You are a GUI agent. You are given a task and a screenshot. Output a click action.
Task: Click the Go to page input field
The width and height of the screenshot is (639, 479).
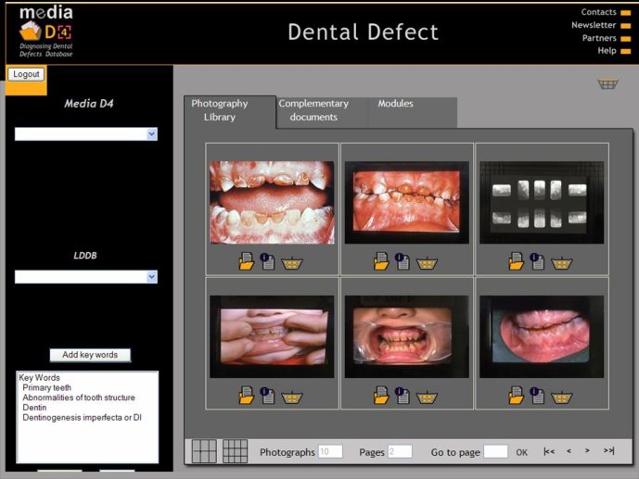495,451
